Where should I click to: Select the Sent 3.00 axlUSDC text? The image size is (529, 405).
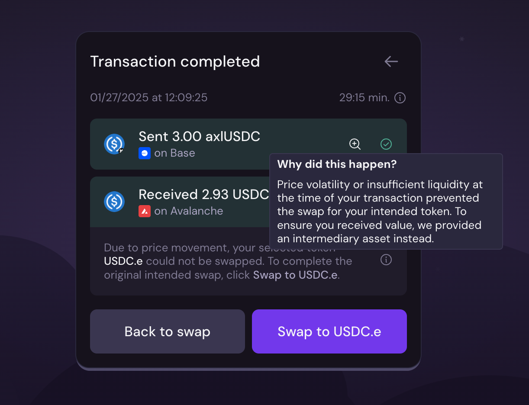(x=199, y=137)
